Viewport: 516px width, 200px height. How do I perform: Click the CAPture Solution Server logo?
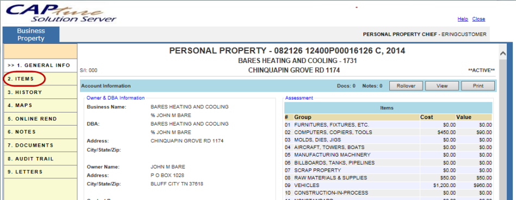point(61,13)
